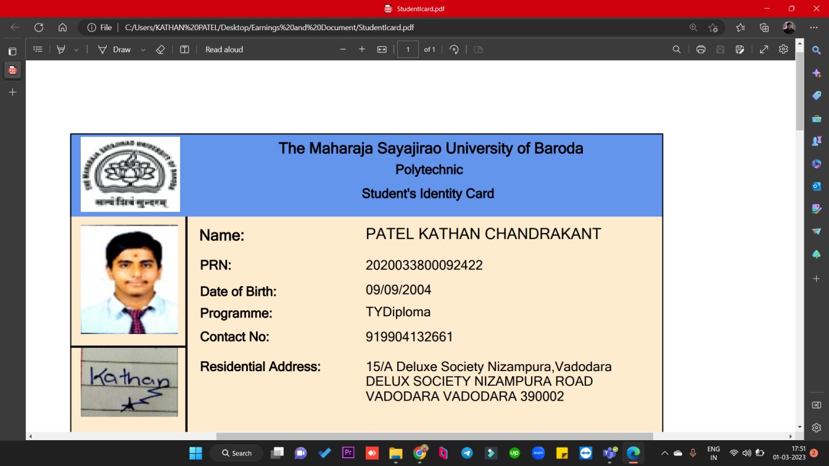Print the PDF document

click(701, 49)
